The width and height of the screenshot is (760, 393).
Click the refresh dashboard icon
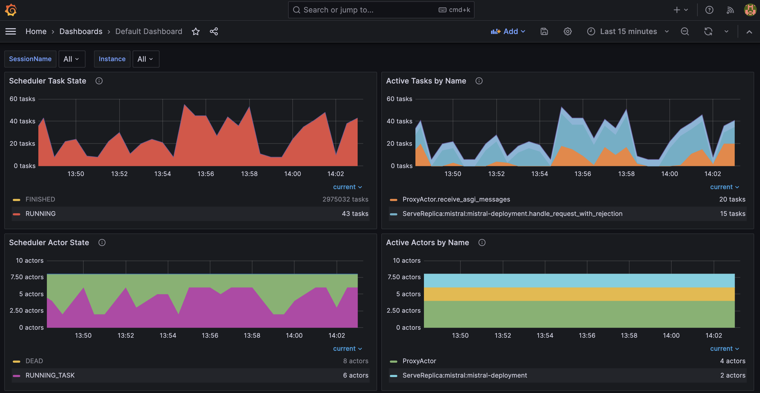tap(708, 31)
